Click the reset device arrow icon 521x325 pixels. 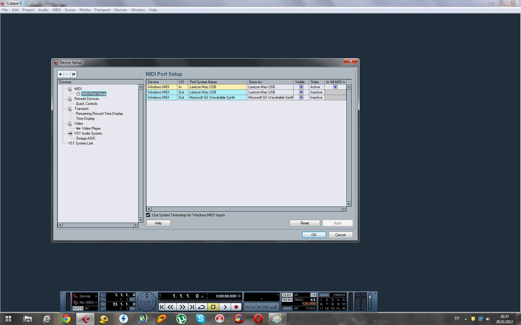pyautogui.click(x=73, y=74)
